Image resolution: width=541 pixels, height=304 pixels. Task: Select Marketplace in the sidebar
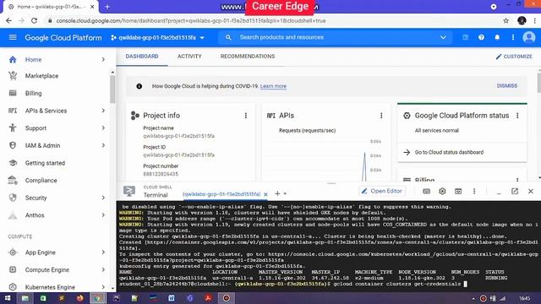pos(41,76)
